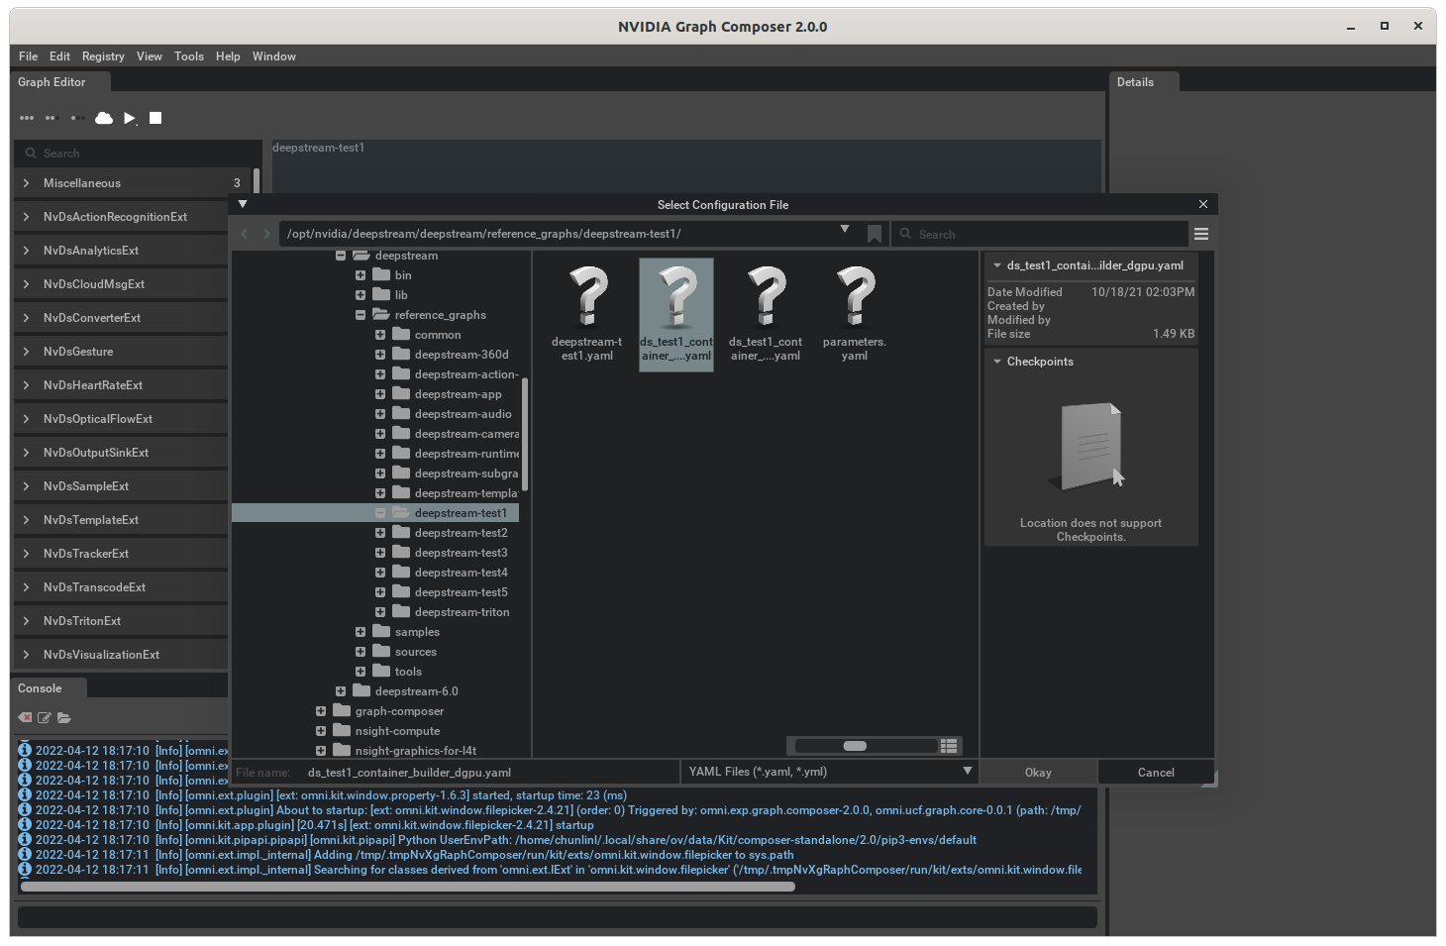The height and width of the screenshot is (946, 1446).
Task: Run the graph with the play icon
Action: [130, 118]
